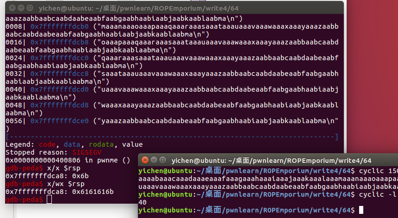This screenshot has height=218, width=398.
Task: Select stack address 0x7fffffffdce0
Action: click(60, 121)
